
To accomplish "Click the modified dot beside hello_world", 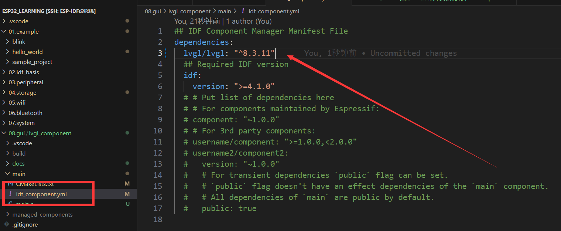I will point(127,52).
